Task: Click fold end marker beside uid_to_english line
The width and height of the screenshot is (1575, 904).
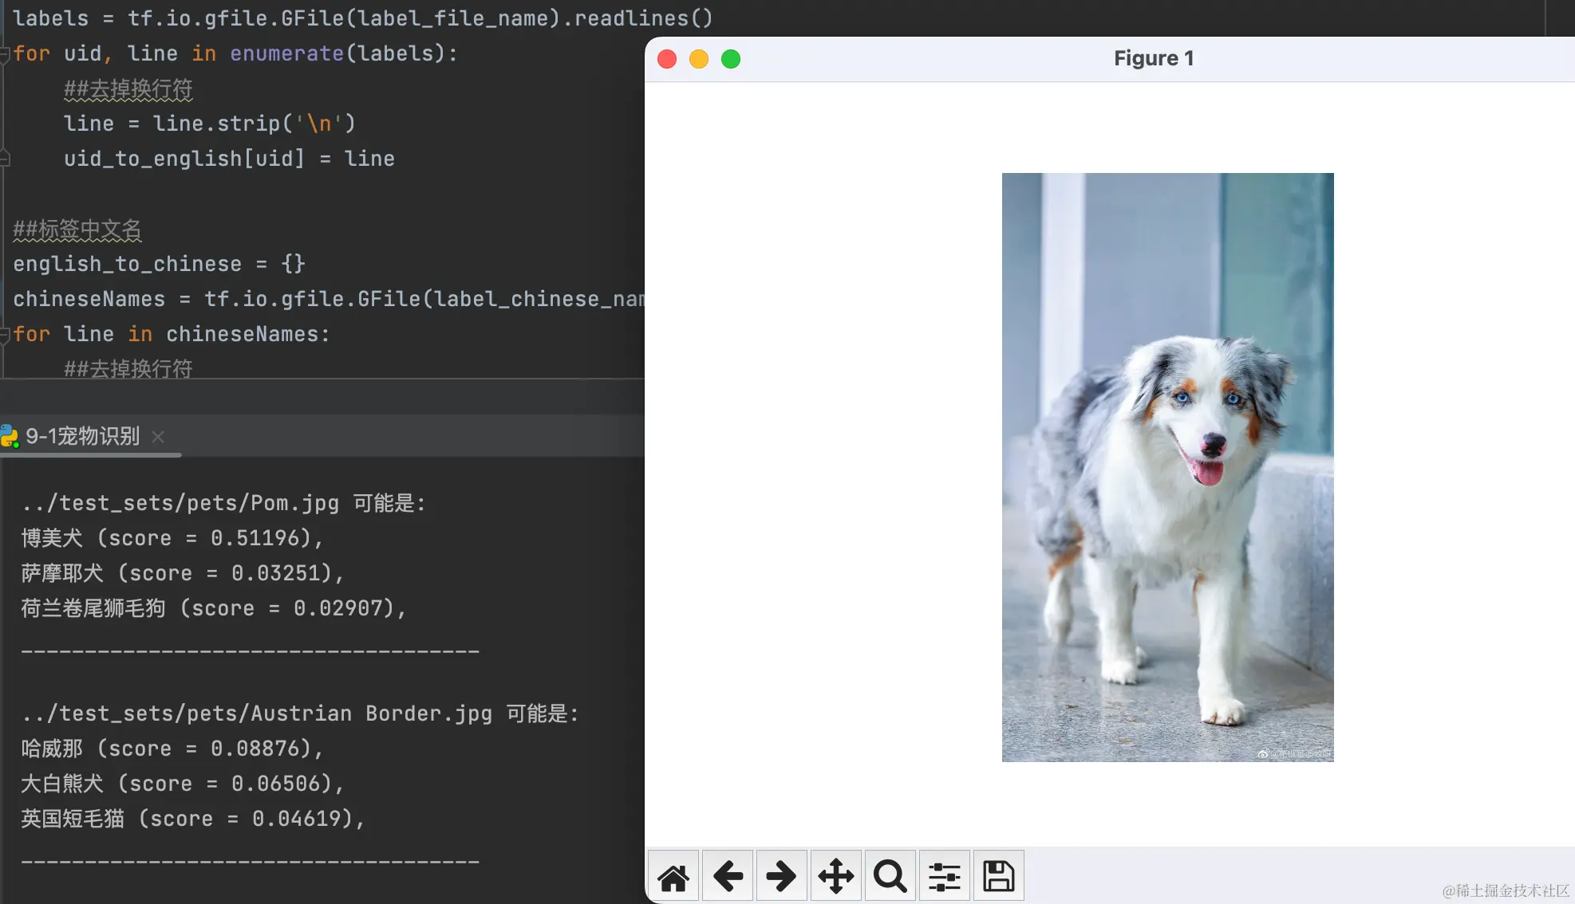Action: (x=5, y=159)
